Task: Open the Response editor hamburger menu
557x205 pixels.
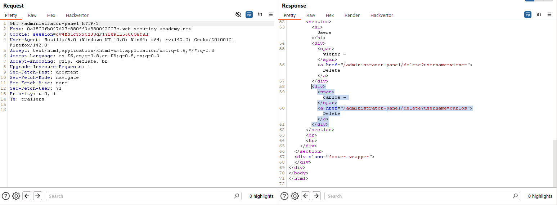Action: [549, 15]
